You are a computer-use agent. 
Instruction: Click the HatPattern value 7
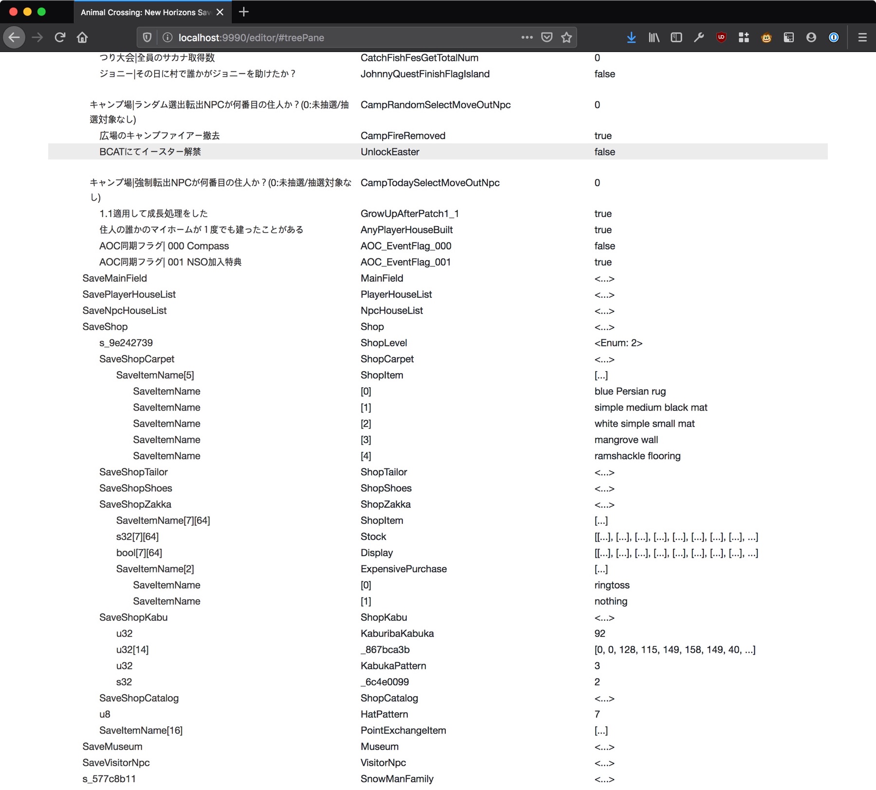(x=597, y=714)
